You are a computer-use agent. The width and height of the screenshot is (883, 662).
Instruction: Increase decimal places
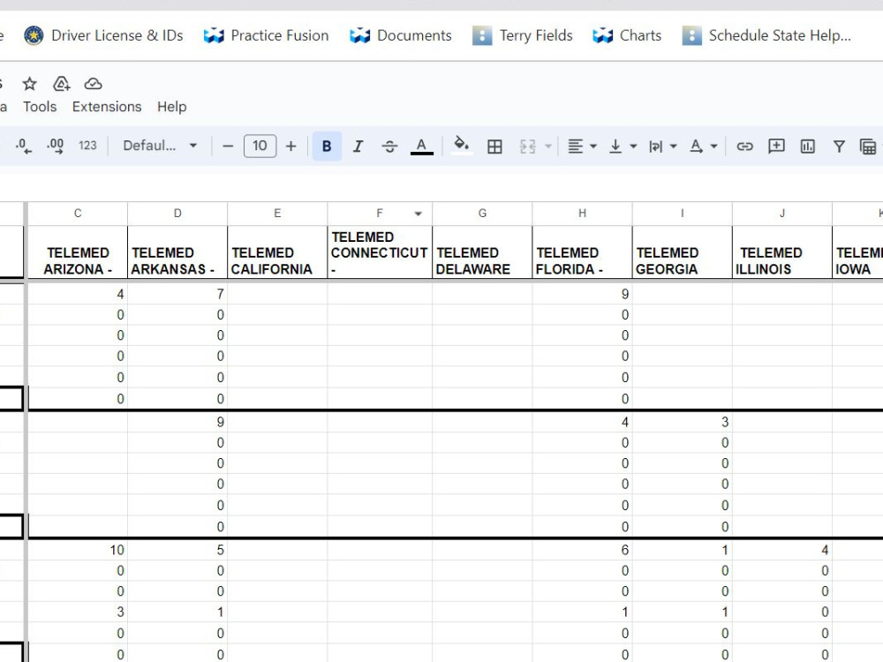coord(55,146)
